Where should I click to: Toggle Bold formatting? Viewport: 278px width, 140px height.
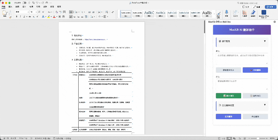pos(17,17)
